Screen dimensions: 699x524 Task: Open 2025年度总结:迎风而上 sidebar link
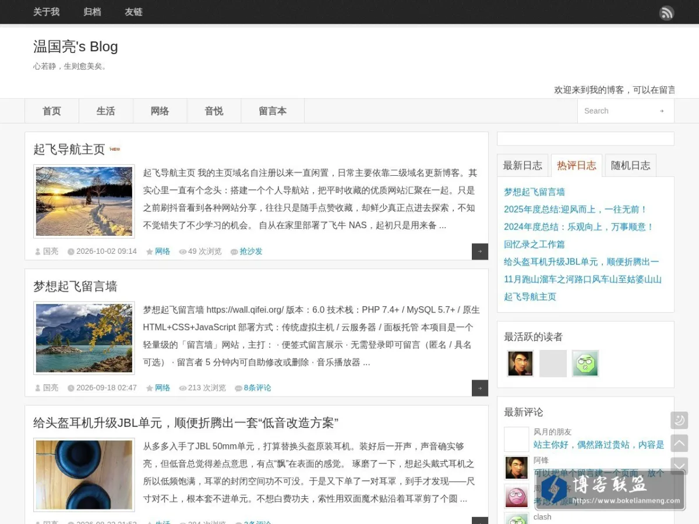pyautogui.click(x=576, y=209)
